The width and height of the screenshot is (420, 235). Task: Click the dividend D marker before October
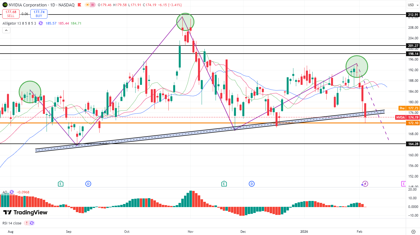[x=88, y=184]
